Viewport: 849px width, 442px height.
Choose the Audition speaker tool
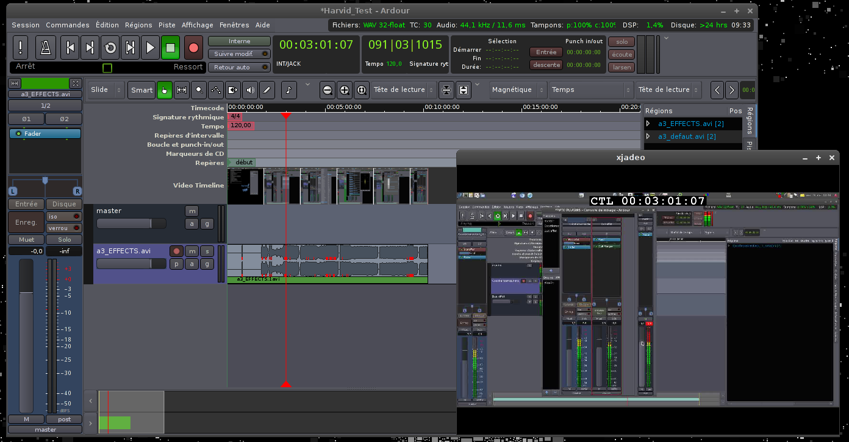tap(250, 90)
